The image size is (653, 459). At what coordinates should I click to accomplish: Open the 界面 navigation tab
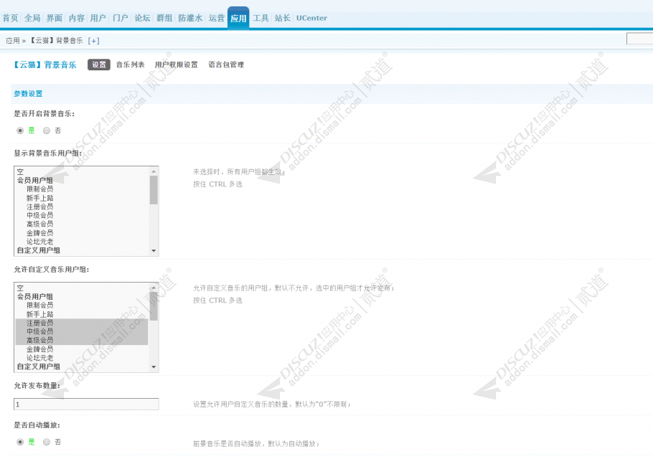[x=54, y=18]
